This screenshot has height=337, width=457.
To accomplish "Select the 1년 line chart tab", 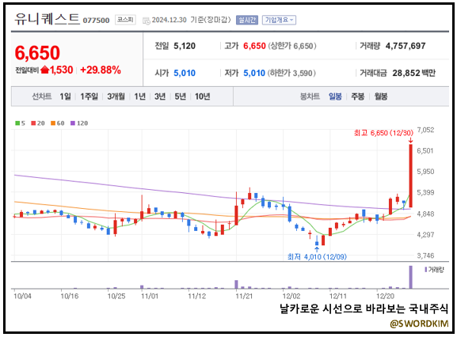I will point(140,97).
